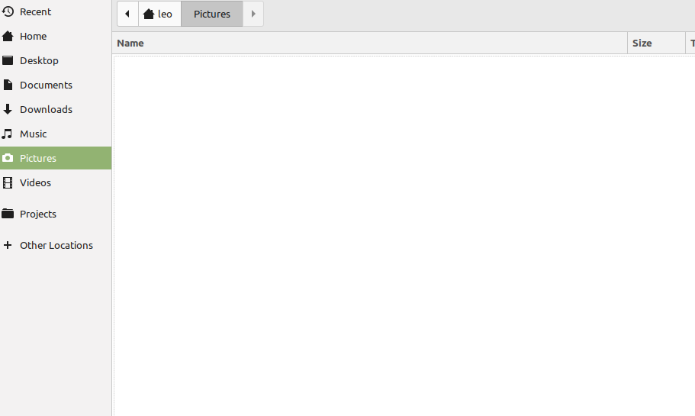Open Downloads using its arrow icon
Viewport: 695px width, 416px height.
(8, 110)
